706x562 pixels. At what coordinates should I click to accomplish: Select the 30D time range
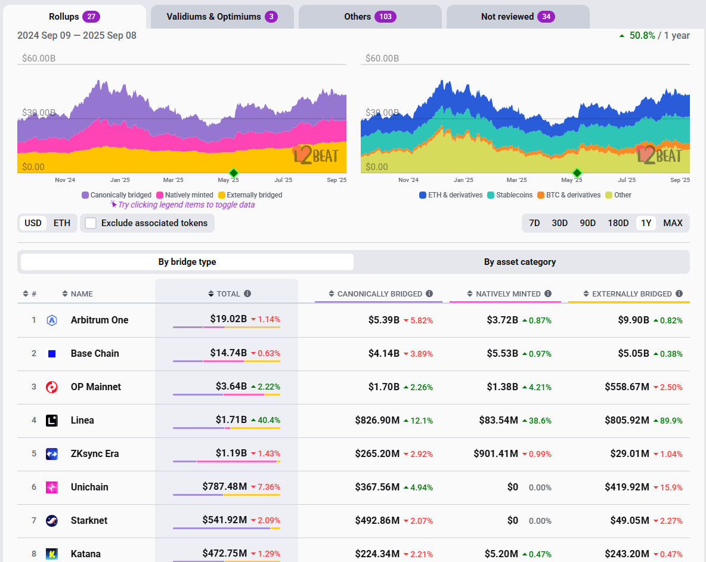(559, 223)
